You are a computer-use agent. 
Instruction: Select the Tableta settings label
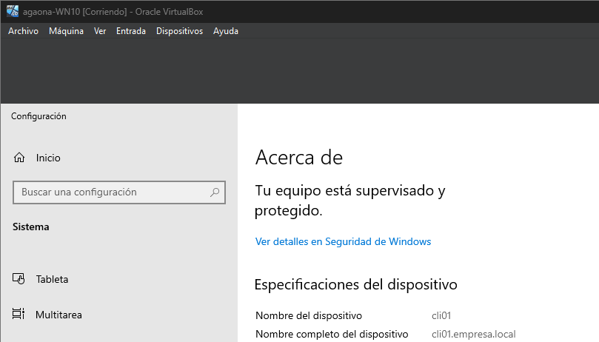click(x=52, y=279)
